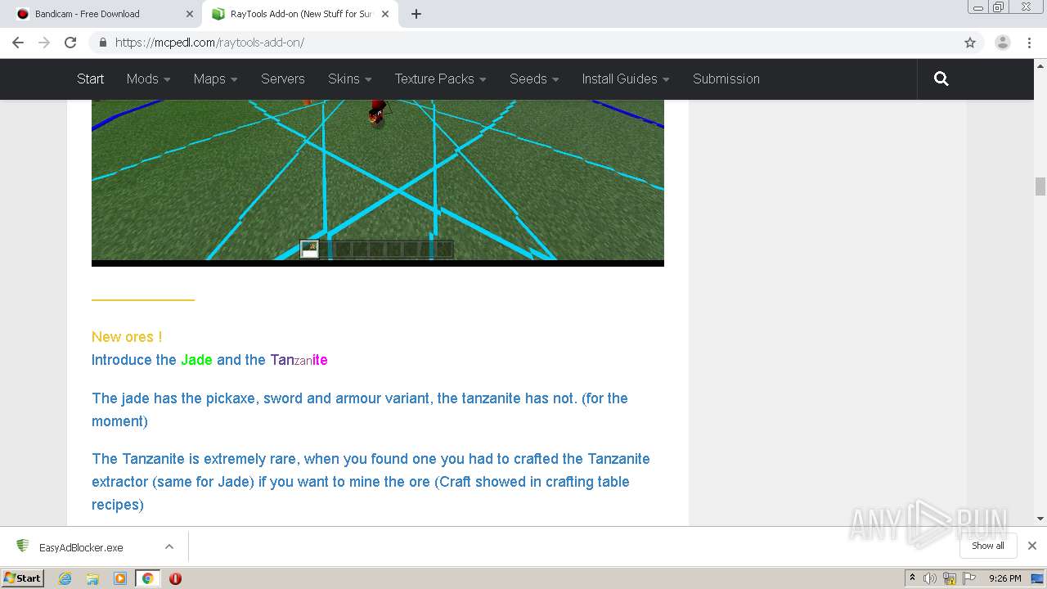Click the page vertical scrollbar thumb
Image resolution: width=1047 pixels, height=589 pixels.
[1040, 187]
